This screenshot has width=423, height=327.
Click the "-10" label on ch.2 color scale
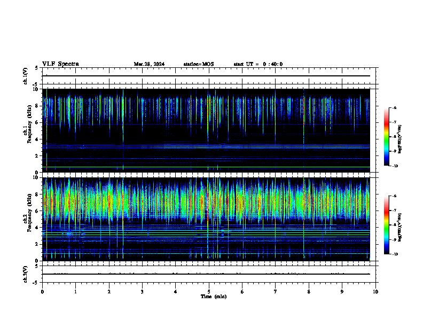[x=395, y=254]
